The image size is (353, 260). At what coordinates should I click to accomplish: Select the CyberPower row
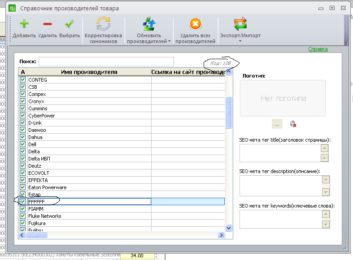122,116
